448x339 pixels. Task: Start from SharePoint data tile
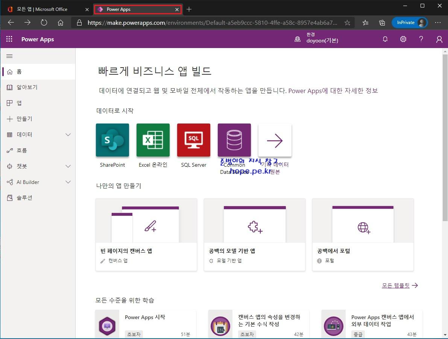pos(112,140)
